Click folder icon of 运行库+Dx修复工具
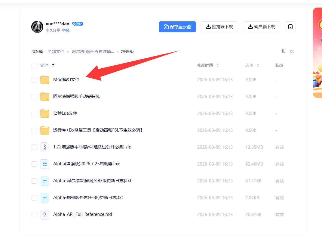This screenshot has width=322, height=236. pyautogui.click(x=45, y=130)
